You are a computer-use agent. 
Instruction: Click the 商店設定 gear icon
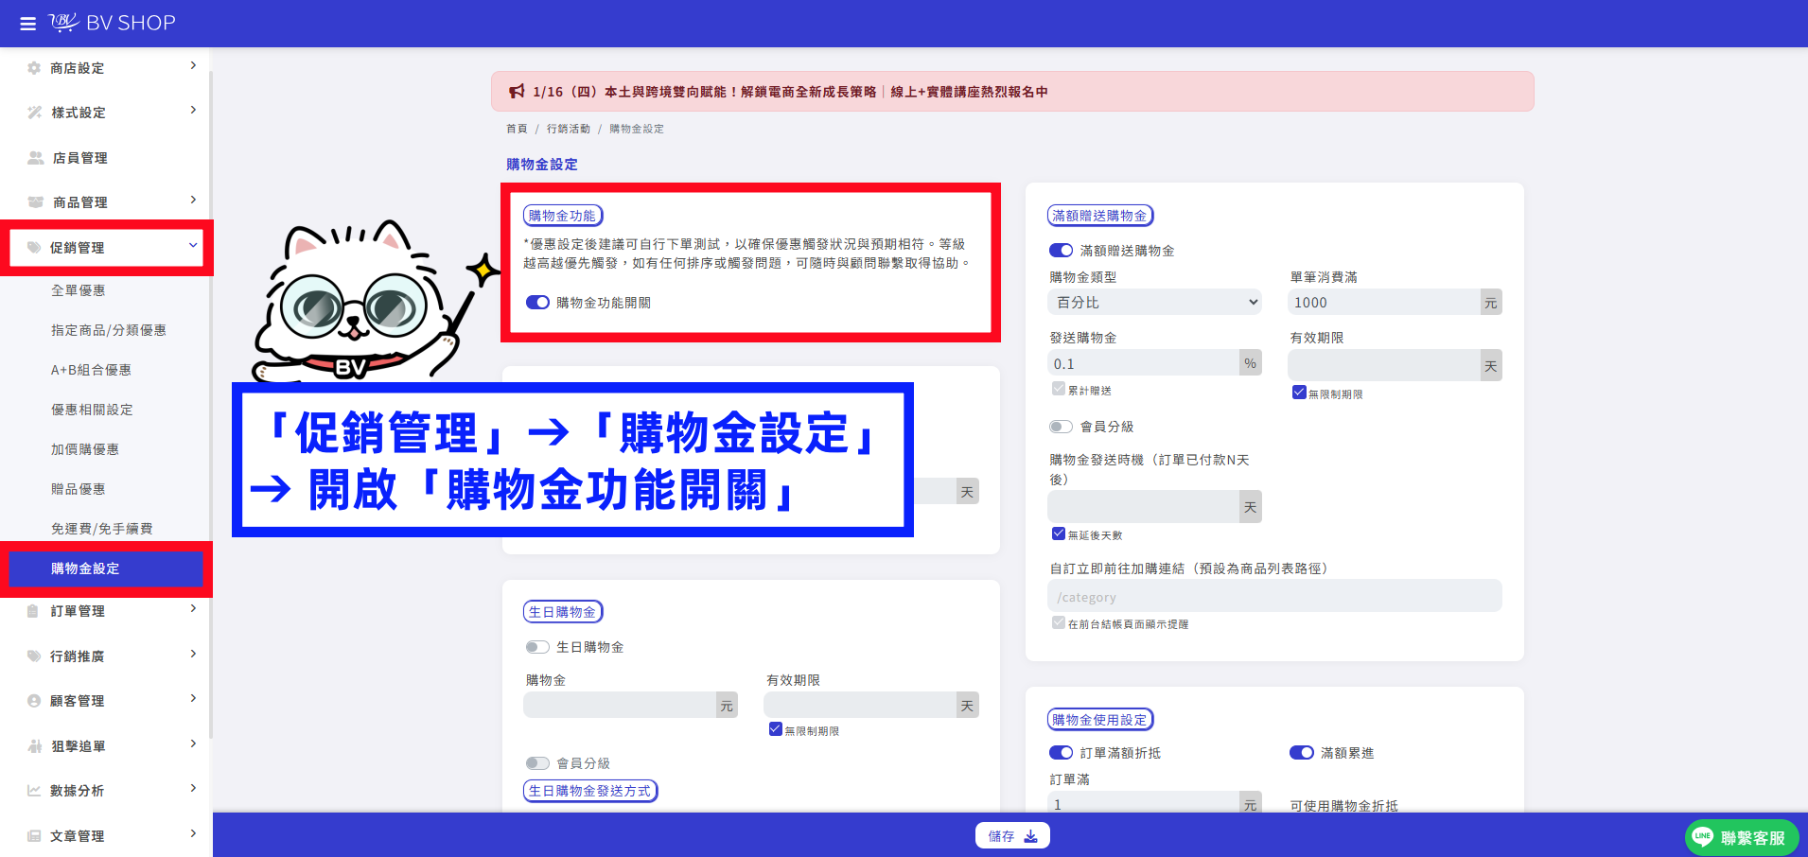click(34, 68)
